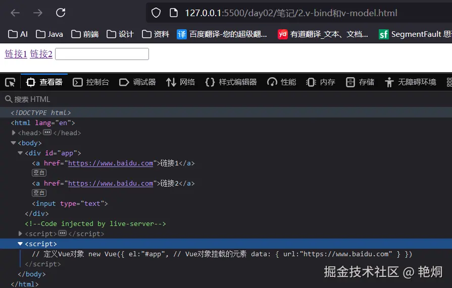452x288 pixels.
Task: Go back with the browser back arrow
Action: [x=15, y=13]
